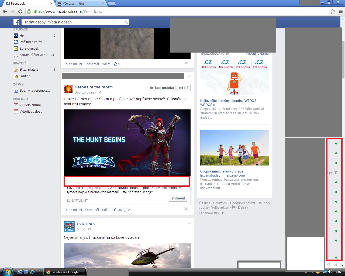Click the Facebook logo icon
345x276 pixels.
(x=16, y=22)
